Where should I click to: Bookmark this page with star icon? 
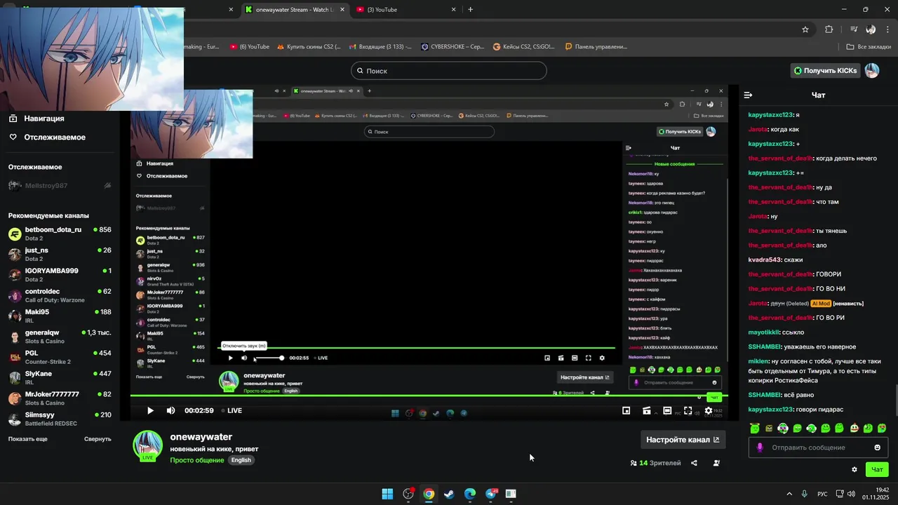coord(805,29)
